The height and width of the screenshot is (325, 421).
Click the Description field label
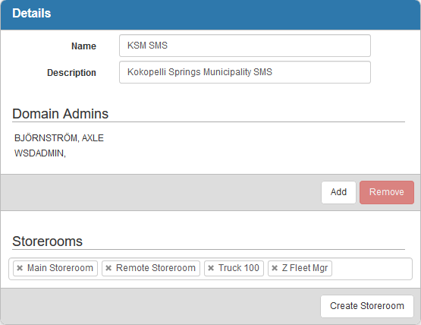coord(71,73)
